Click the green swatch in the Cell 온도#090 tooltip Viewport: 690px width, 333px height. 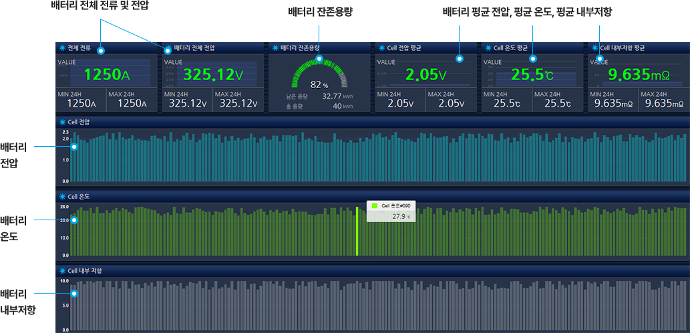point(375,206)
